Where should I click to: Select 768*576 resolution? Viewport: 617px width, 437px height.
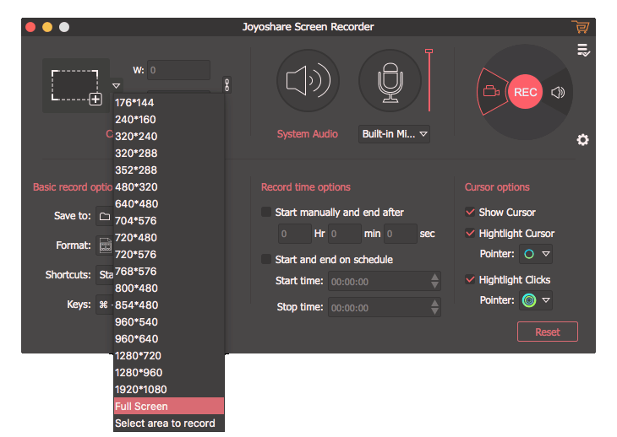pos(169,272)
